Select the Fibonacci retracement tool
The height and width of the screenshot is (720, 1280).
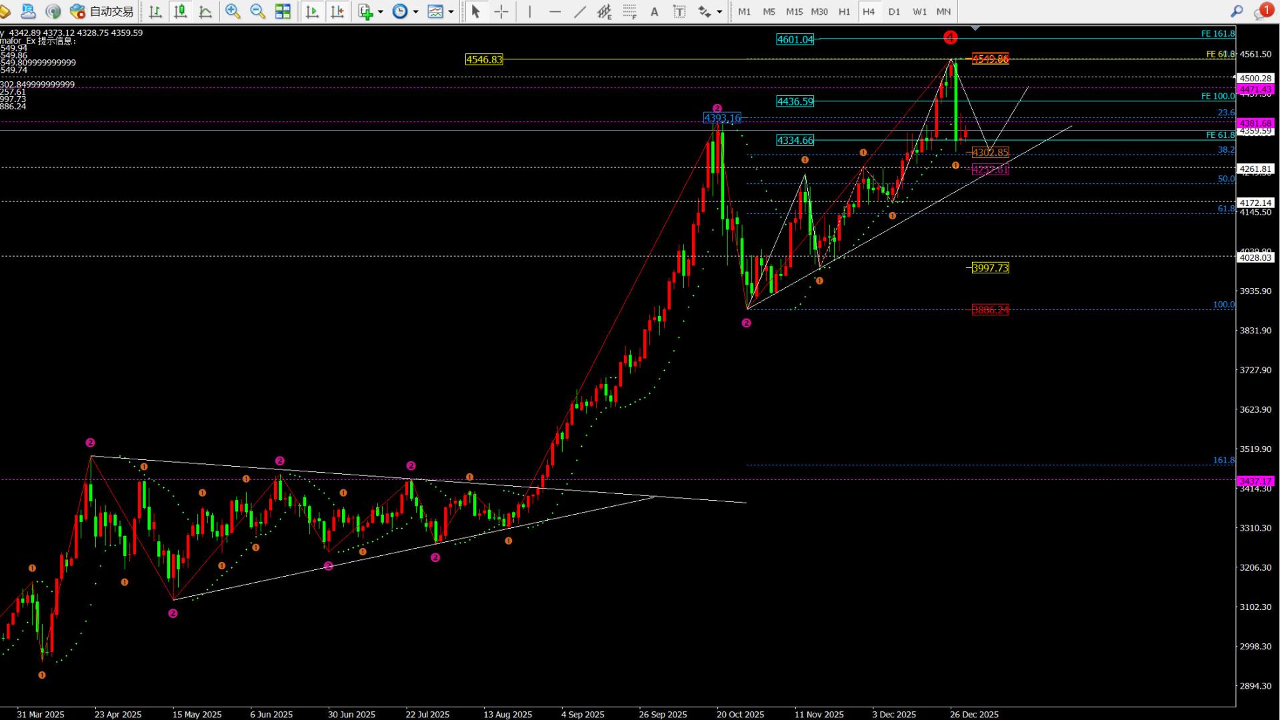629,11
